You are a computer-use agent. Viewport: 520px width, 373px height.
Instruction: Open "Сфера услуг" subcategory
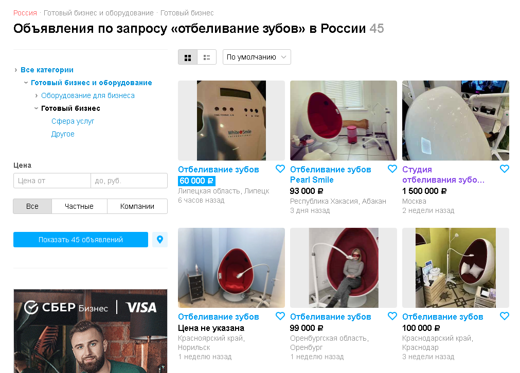pos(73,121)
